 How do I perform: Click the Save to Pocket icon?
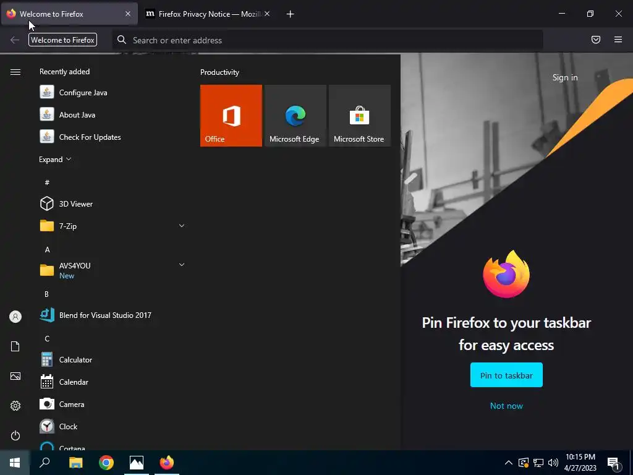click(x=595, y=40)
